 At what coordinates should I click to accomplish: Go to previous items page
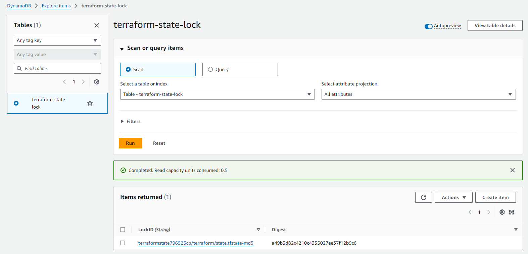click(x=470, y=212)
